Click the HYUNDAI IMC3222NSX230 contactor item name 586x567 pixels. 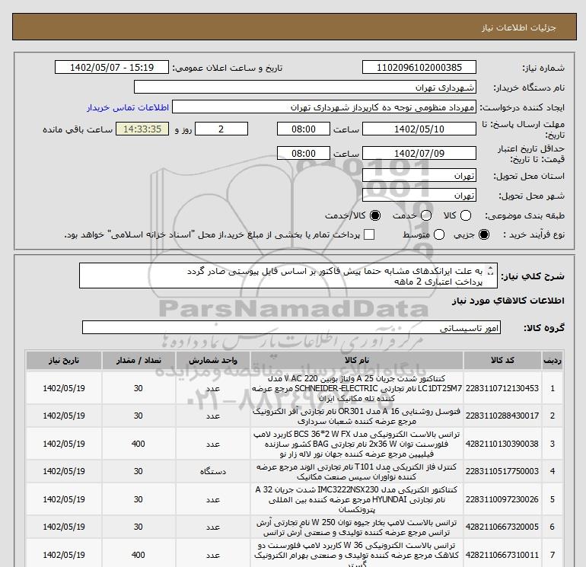[357, 499]
